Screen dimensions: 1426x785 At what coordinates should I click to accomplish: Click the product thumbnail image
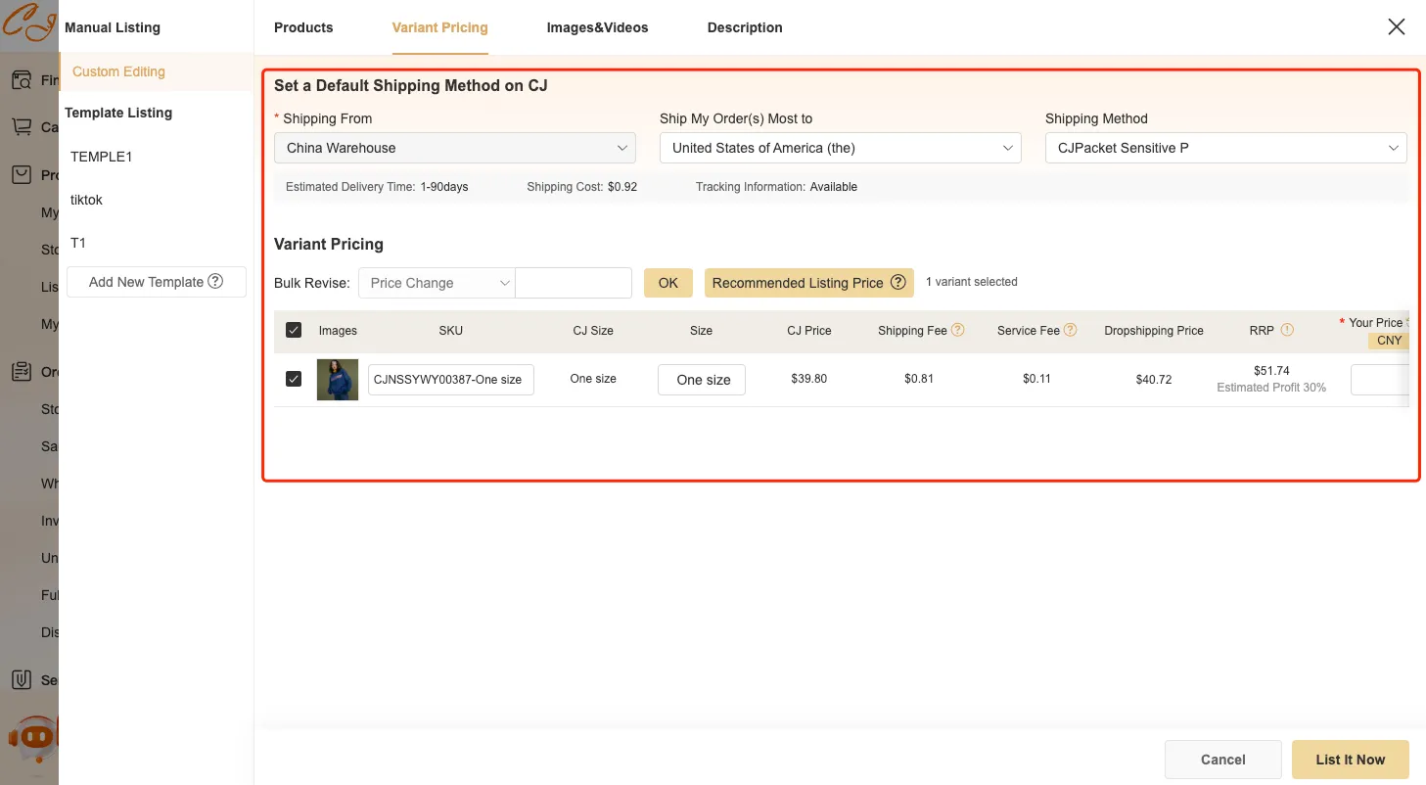[x=338, y=380]
